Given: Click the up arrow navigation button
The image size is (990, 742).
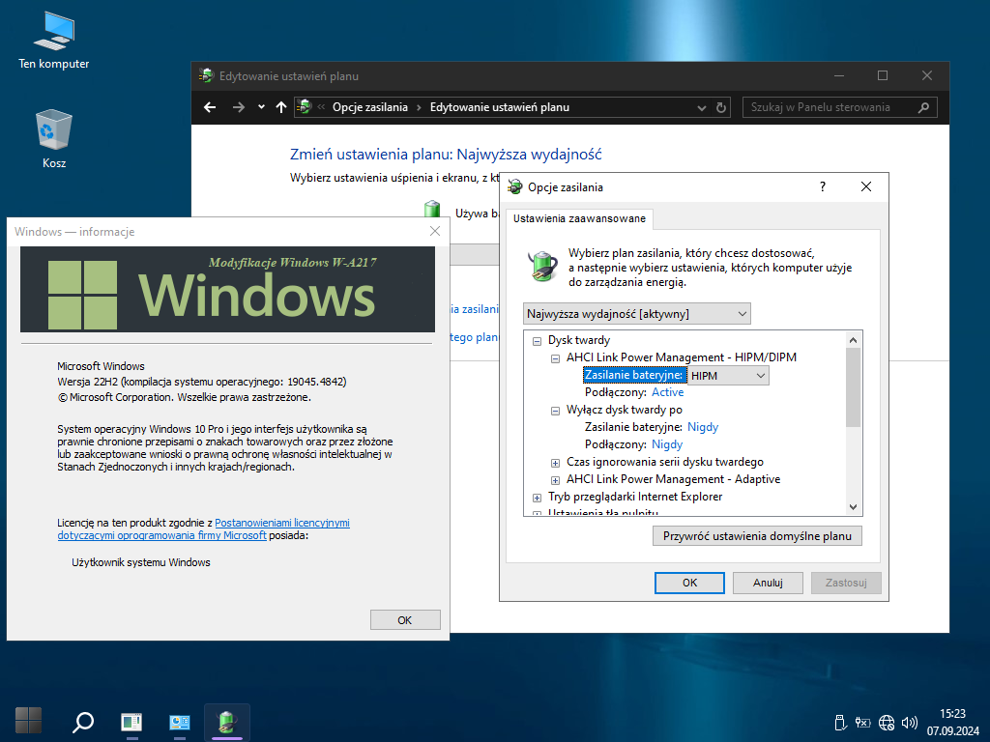Looking at the screenshot, I should pos(281,107).
